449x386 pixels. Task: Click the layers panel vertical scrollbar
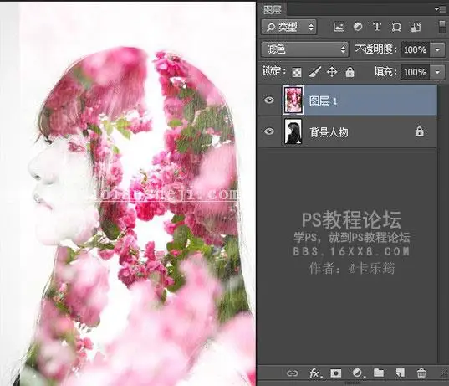443,224
